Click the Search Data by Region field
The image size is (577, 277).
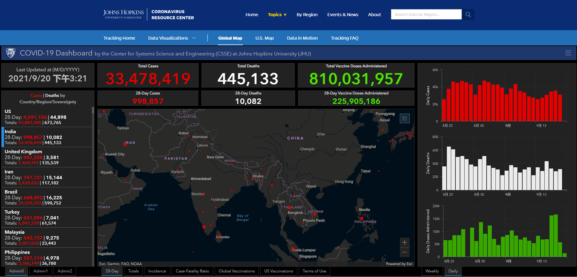(x=426, y=15)
